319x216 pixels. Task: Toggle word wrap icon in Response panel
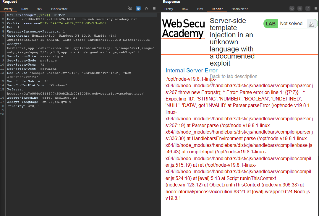click(x=300, y=8)
